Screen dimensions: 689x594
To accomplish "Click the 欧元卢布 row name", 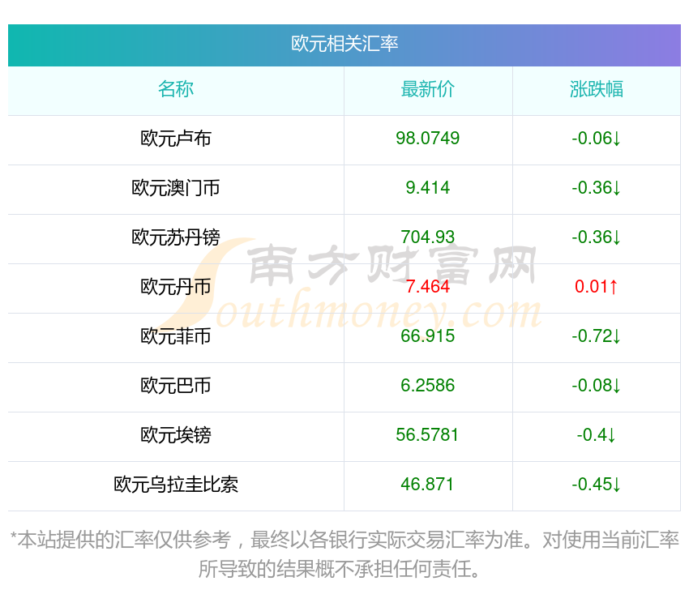I will pyautogui.click(x=176, y=139).
